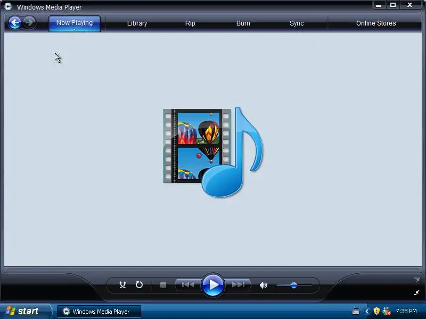Image resolution: width=426 pixels, height=319 pixels.
Task: Open the Burn tab
Action: click(x=243, y=23)
